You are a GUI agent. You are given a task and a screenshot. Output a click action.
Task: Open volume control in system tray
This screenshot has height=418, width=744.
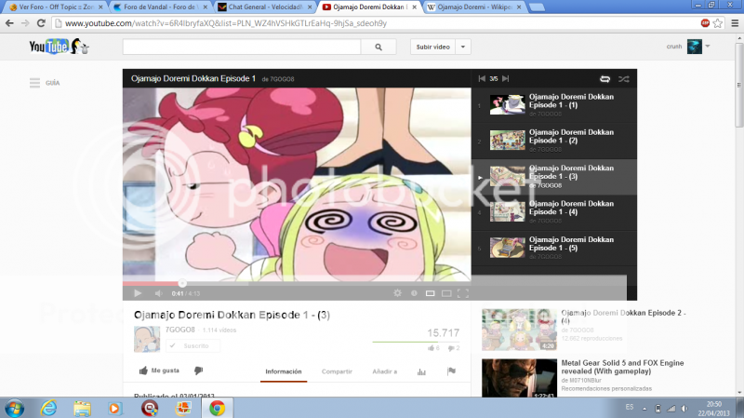tap(684, 409)
